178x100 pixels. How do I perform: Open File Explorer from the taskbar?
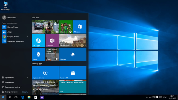tap(29, 97)
